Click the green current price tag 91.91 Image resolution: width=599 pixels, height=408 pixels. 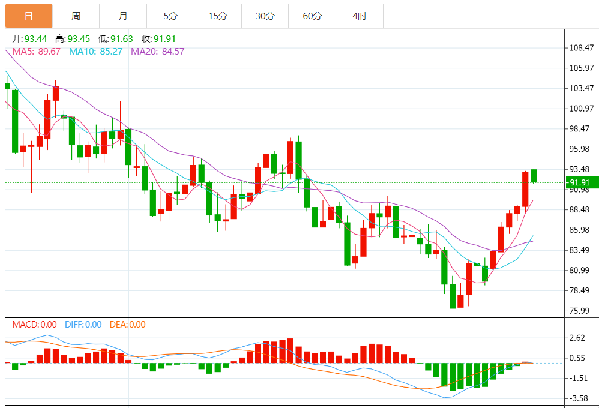(x=582, y=182)
